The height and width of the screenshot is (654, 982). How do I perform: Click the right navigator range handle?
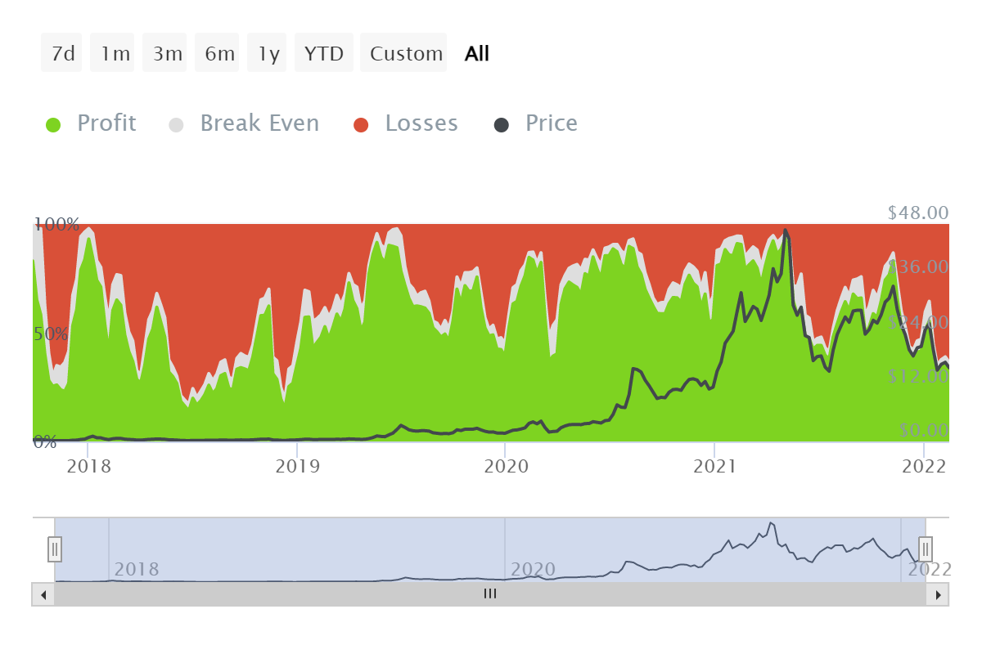click(x=926, y=548)
